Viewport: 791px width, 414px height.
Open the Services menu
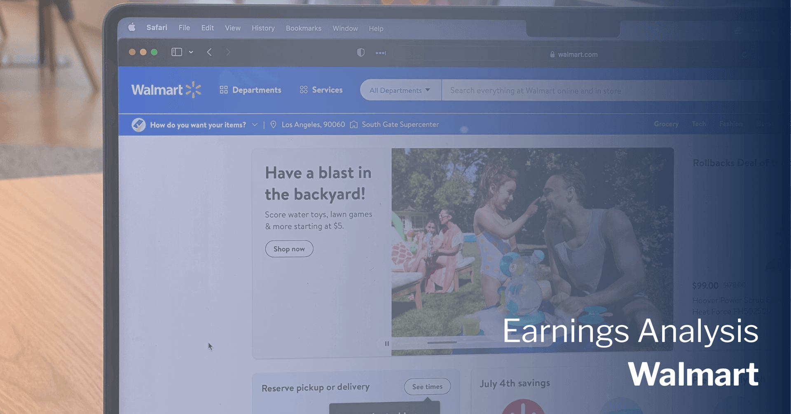[x=321, y=90]
